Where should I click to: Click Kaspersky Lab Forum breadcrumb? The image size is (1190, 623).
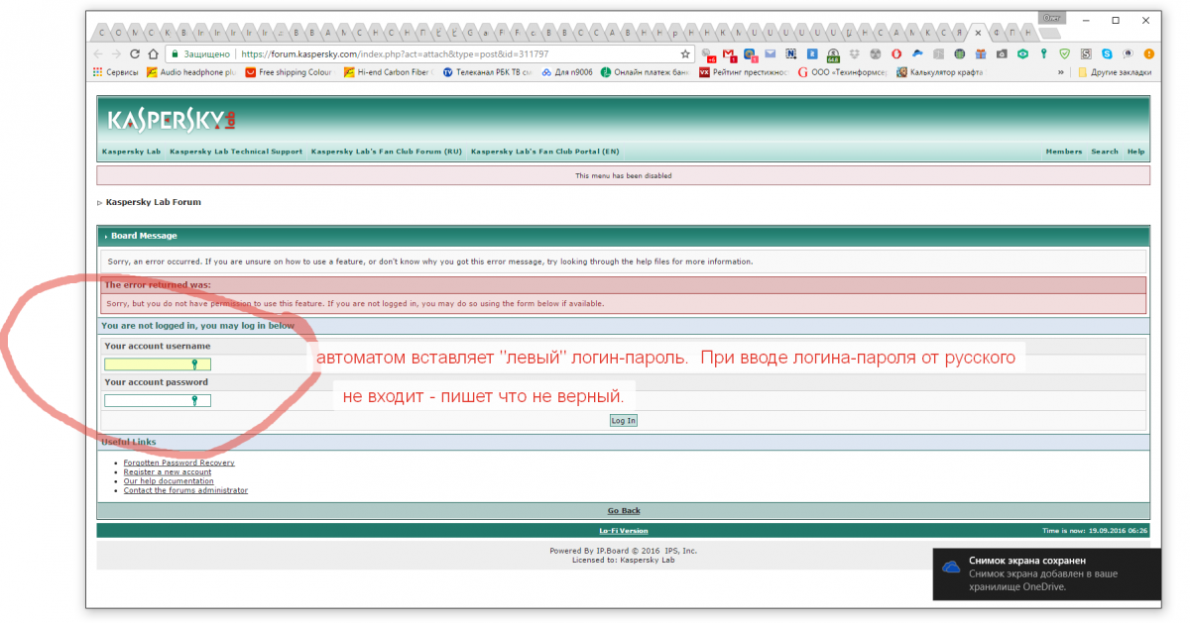[154, 202]
